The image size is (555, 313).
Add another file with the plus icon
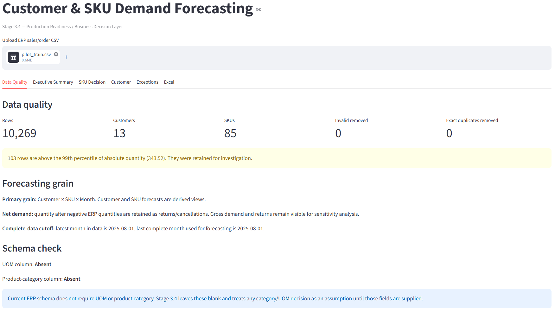tap(66, 57)
